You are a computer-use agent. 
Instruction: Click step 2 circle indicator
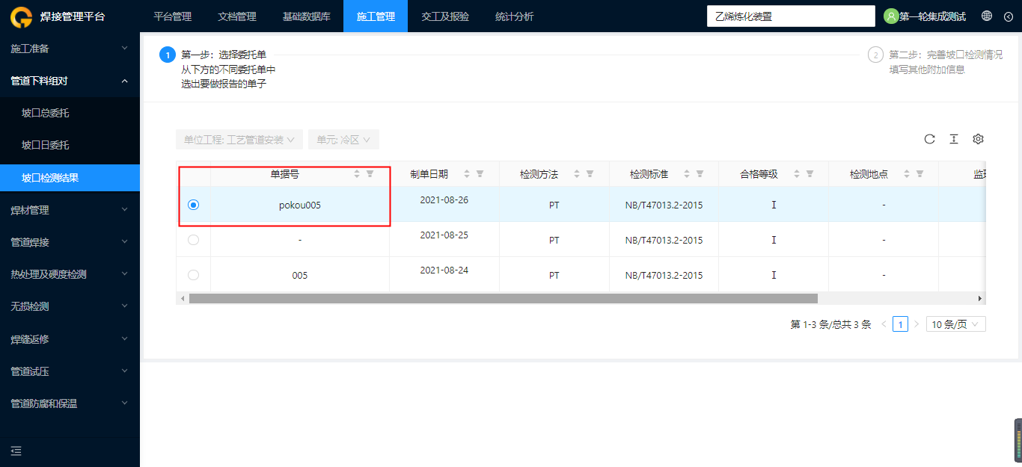[875, 55]
